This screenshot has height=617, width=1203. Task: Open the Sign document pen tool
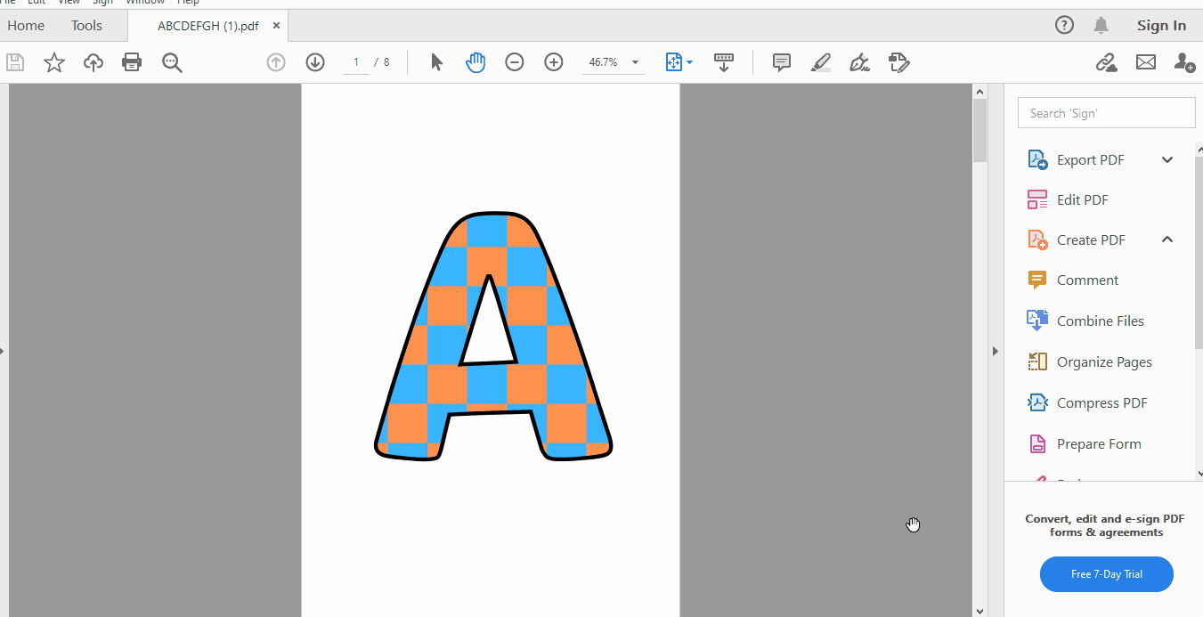tap(859, 62)
